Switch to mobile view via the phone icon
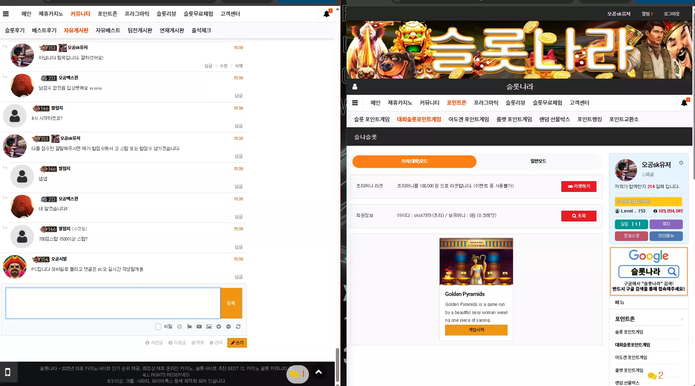The height and width of the screenshot is (386, 695). tap(7, 372)
